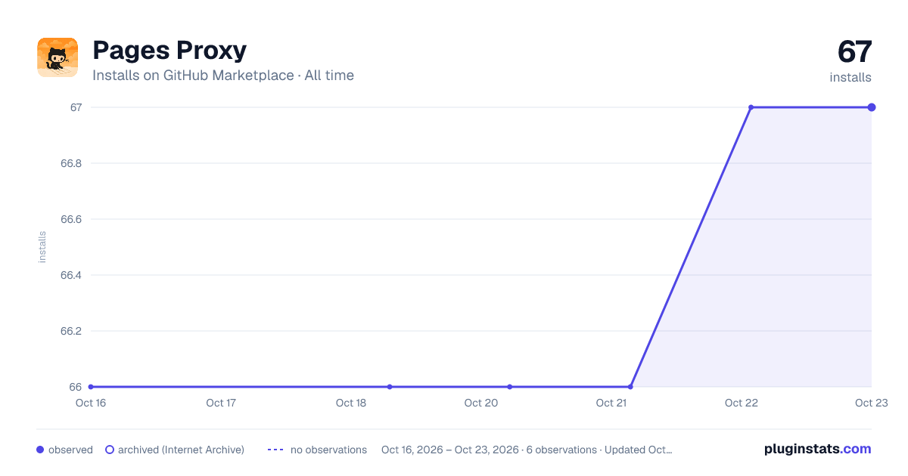The image size is (908, 476).
Task: Click the x-axis label Oct 17
Action: [221, 403]
